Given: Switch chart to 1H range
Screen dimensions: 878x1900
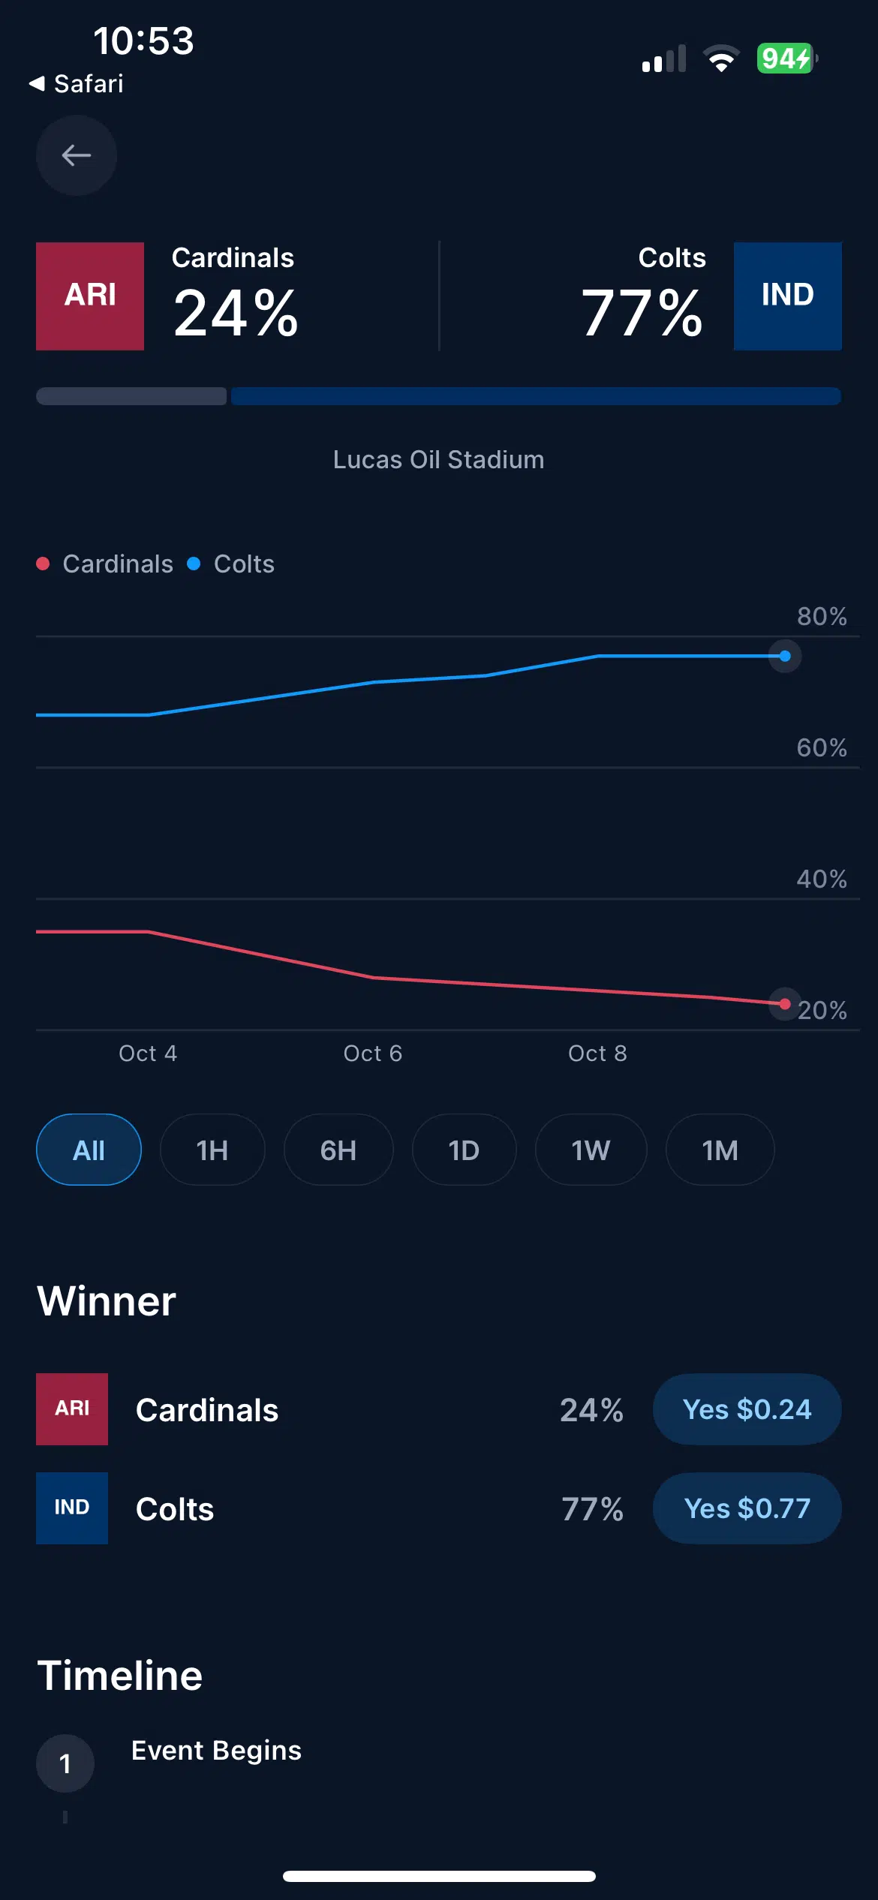Looking at the screenshot, I should click(x=212, y=1150).
